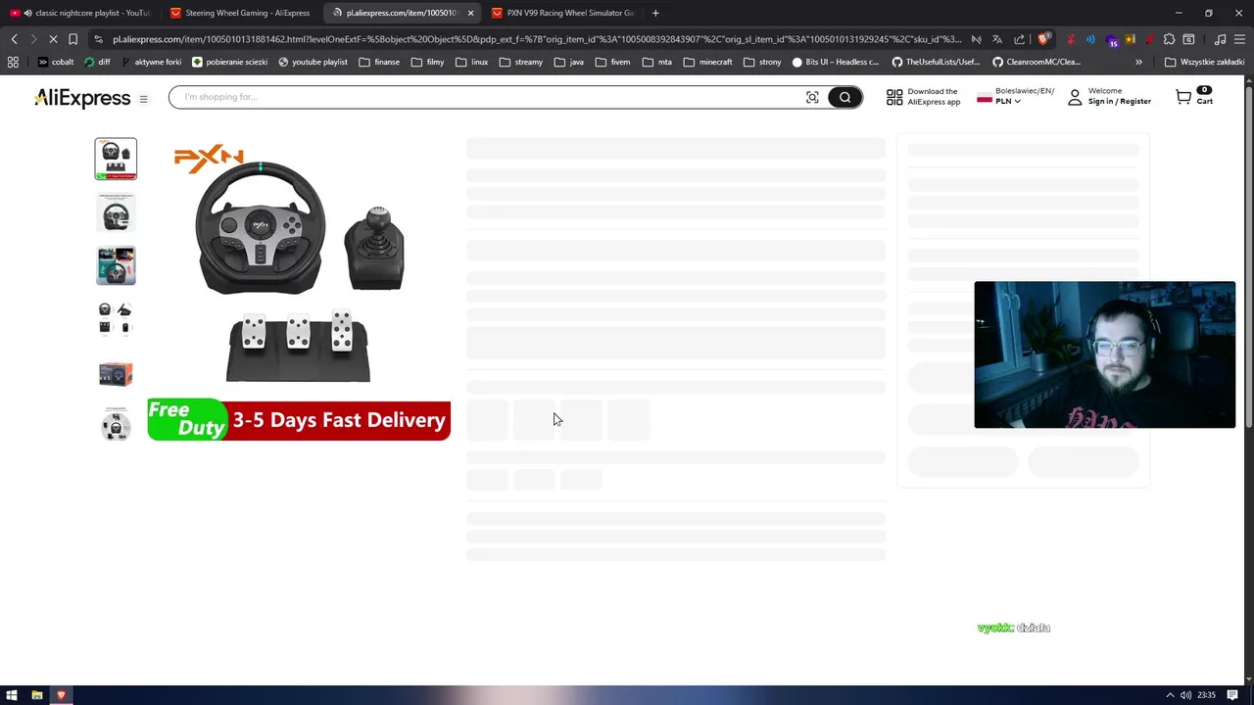Switch to PXN V99 Racing Wheel Simulator tab
Image resolution: width=1254 pixels, height=705 pixels.
point(563,13)
